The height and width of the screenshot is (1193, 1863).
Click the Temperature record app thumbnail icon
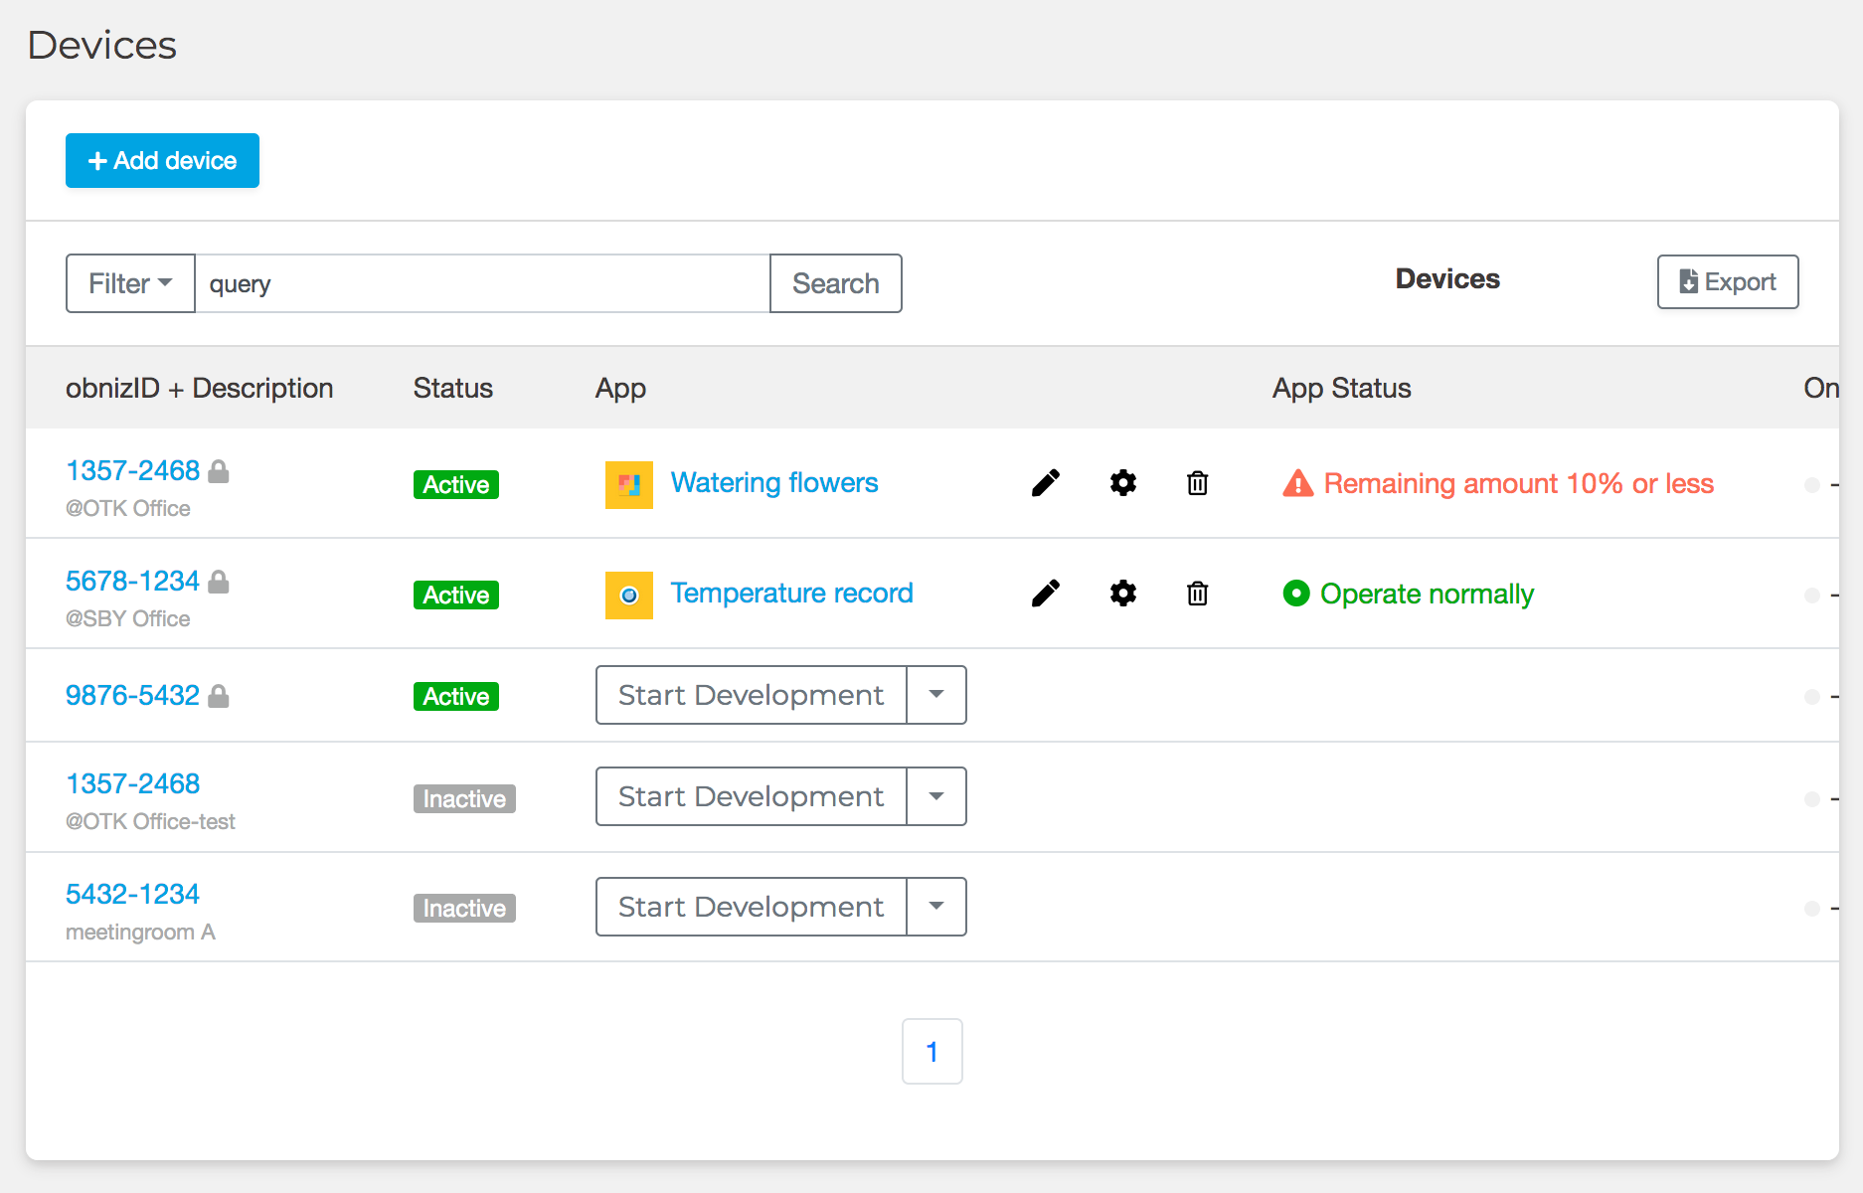coord(628,595)
